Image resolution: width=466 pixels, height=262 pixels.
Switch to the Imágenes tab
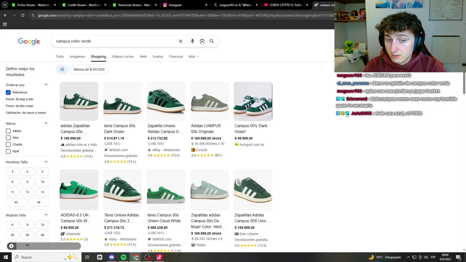pos(77,57)
